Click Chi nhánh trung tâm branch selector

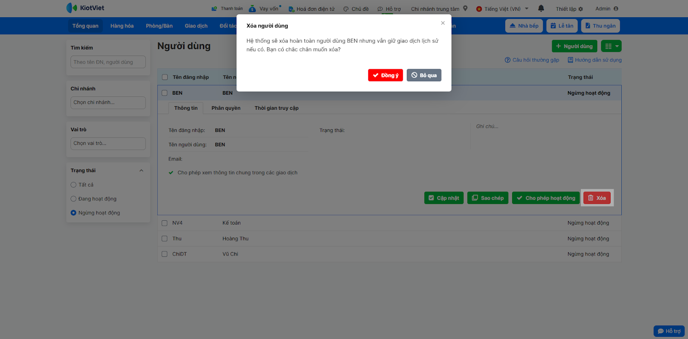pos(435,9)
